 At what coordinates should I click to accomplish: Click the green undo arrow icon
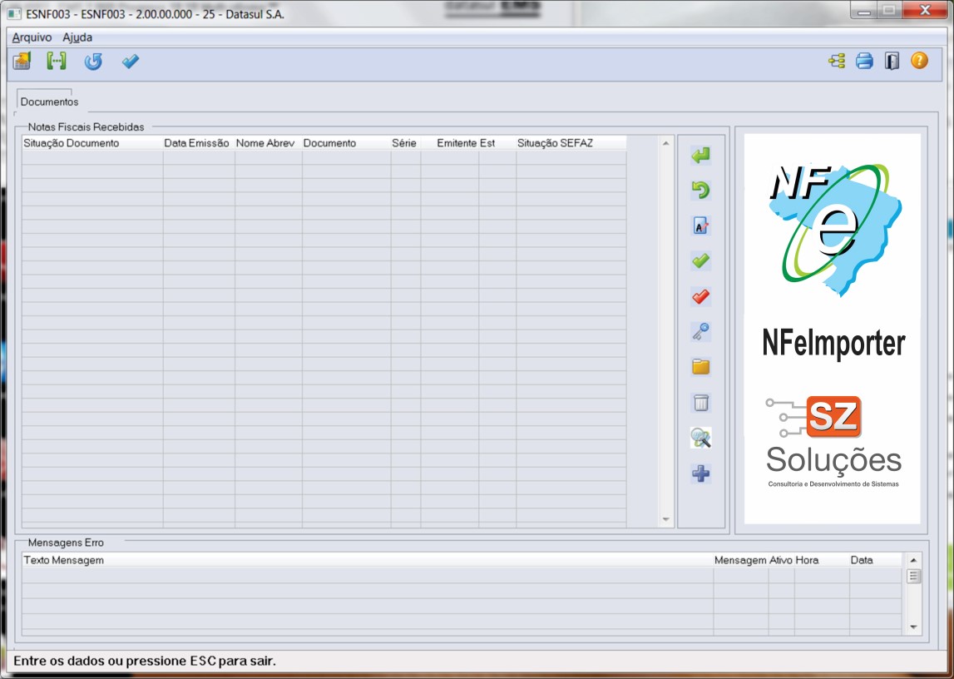[x=701, y=191]
